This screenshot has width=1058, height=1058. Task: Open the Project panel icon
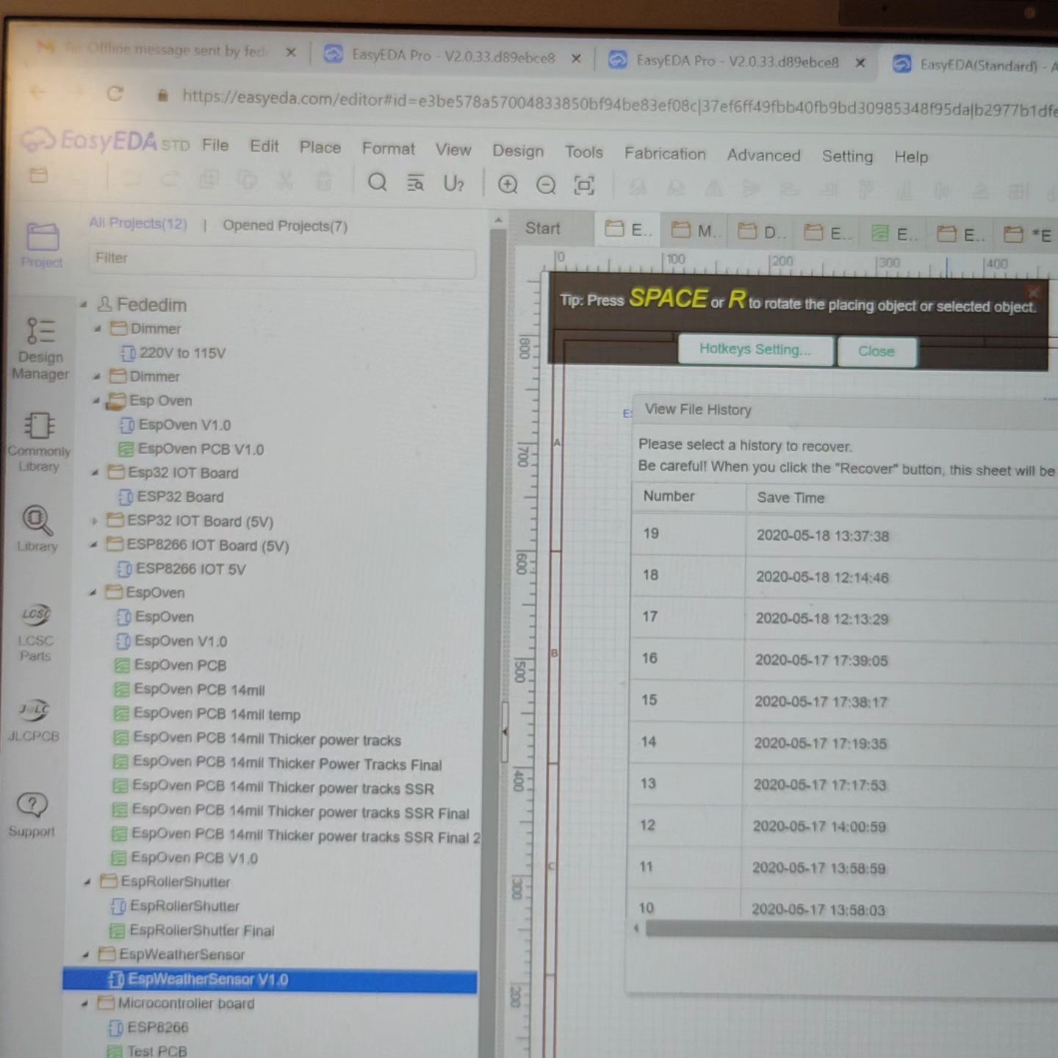tap(42, 245)
